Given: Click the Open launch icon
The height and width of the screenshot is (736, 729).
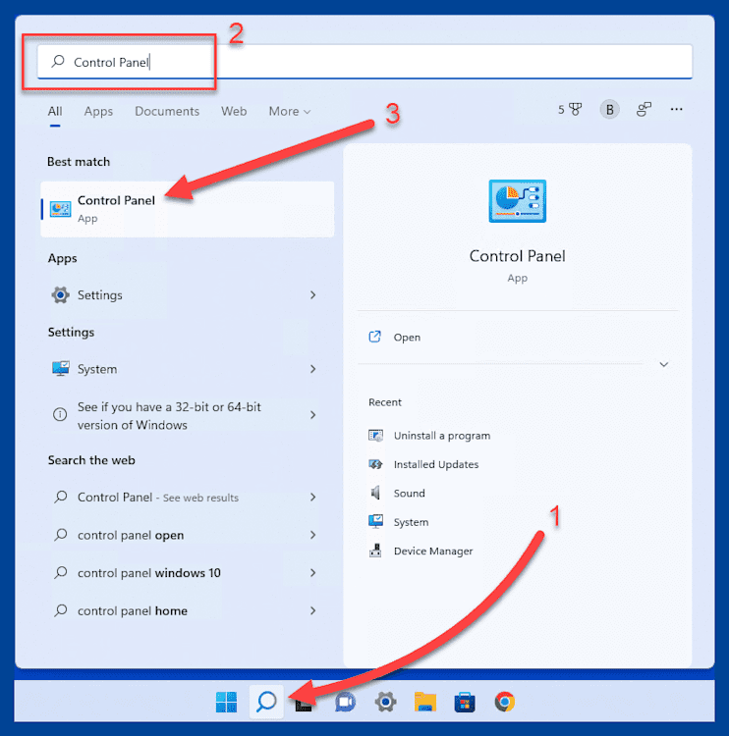Looking at the screenshot, I should pos(374,337).
